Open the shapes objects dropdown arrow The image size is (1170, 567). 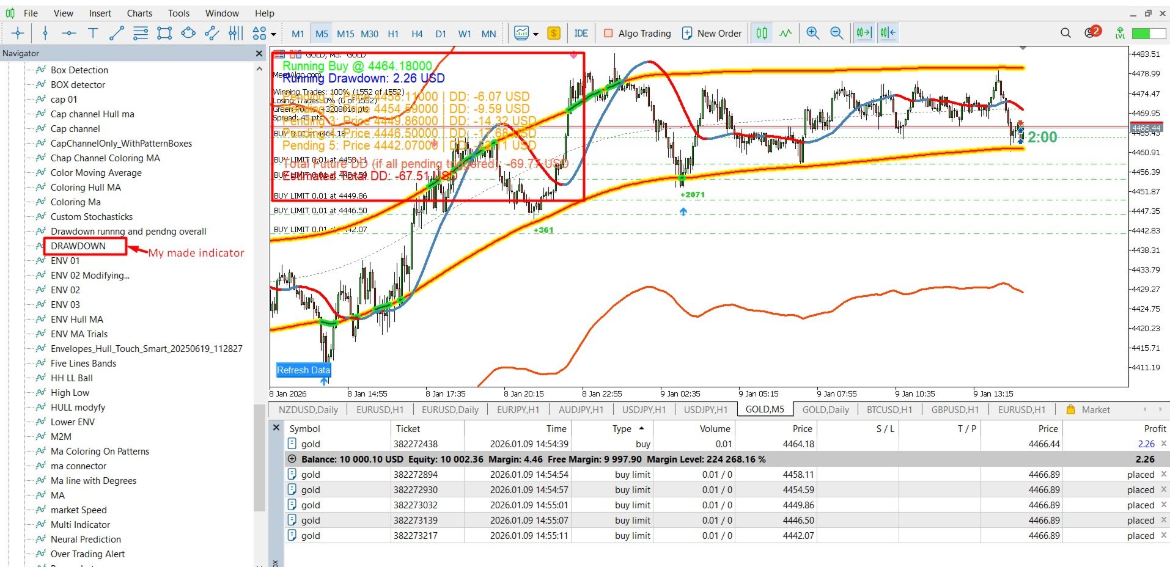click(x=273, y=34)
